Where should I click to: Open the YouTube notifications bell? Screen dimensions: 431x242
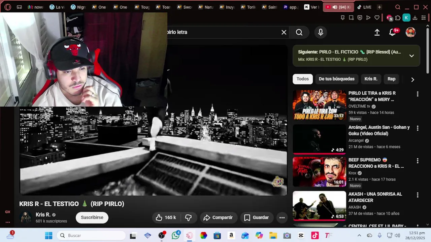coord(393,32)
